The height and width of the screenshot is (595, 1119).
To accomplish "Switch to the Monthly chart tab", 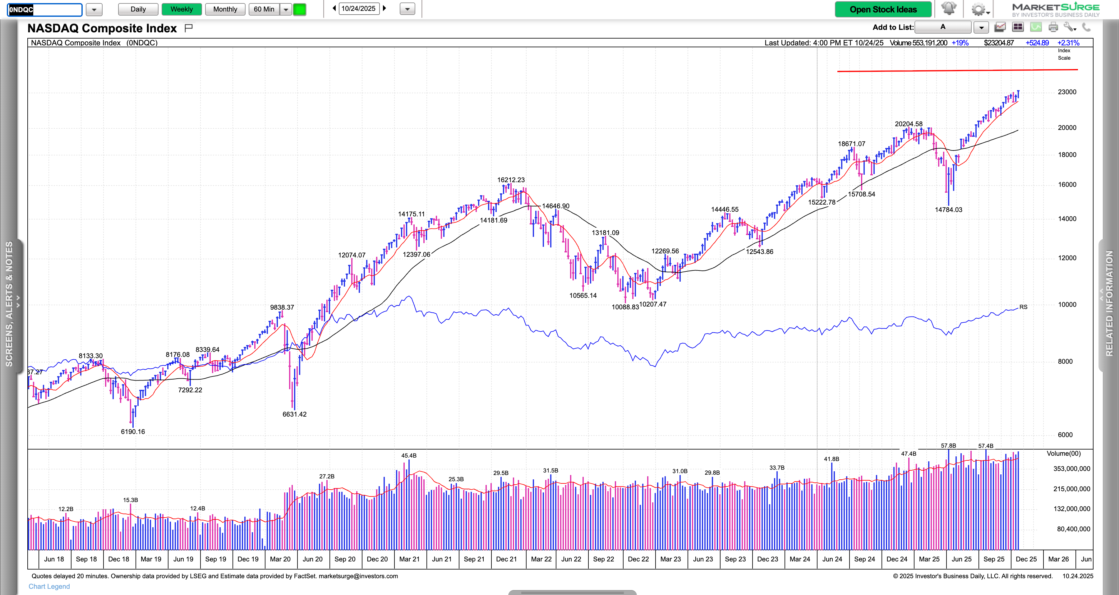I will [x=225, y=9].
